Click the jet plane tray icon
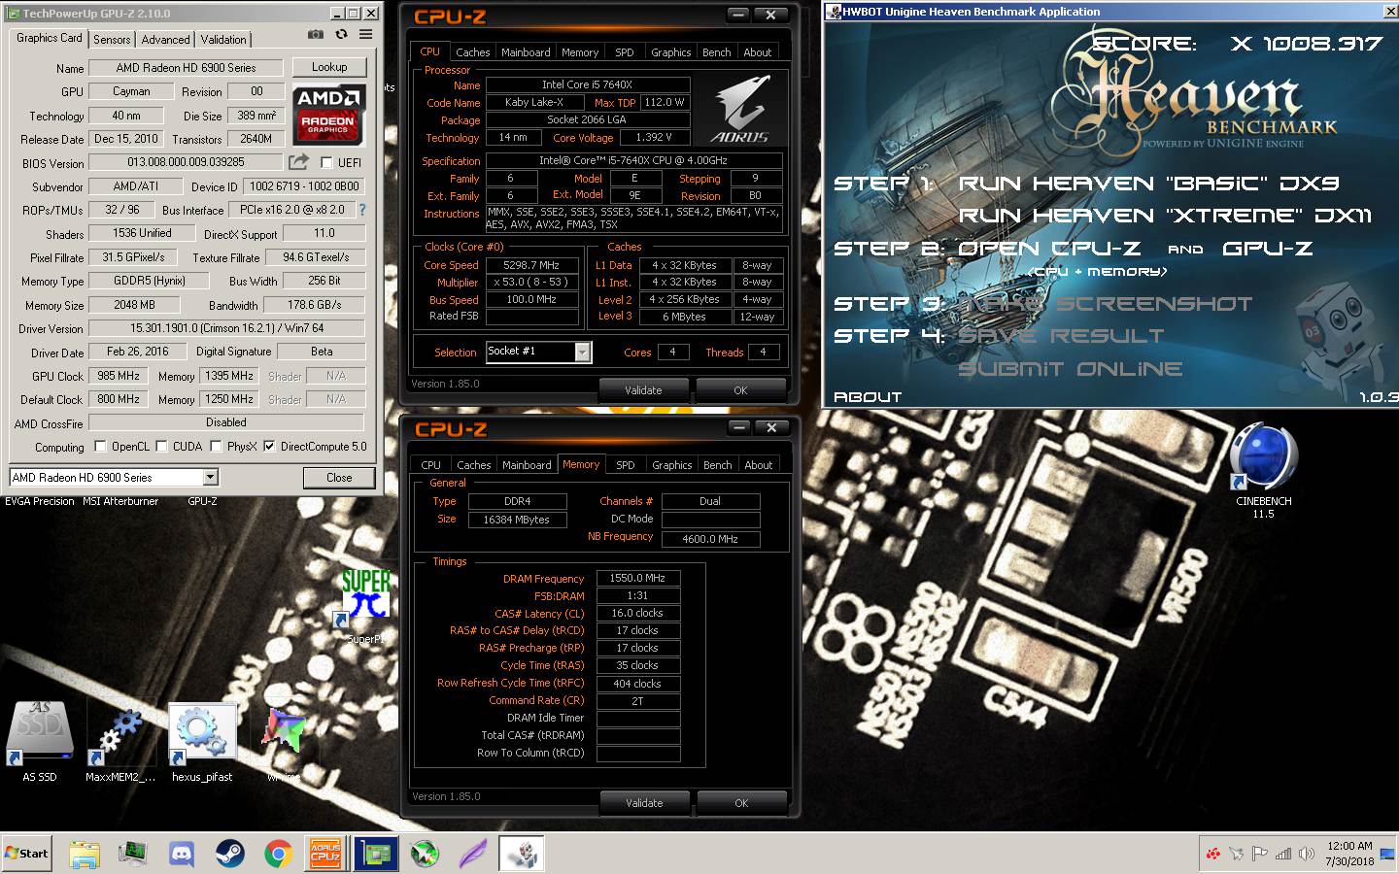Image resolution: width=1399 pixels, height=874 pixels. [x=1237, y=854]
